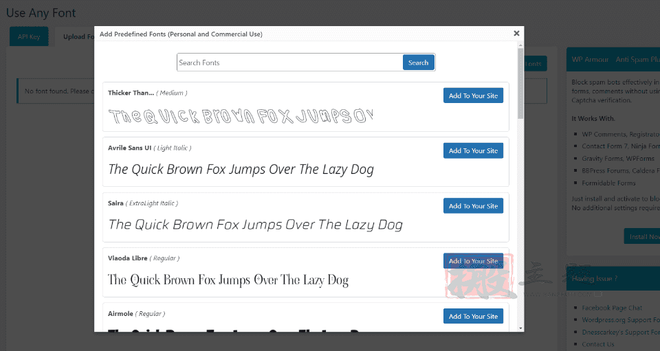Close the Add Predefined Fonts dialog
This screenshot has width=660, height=351.
click(x=516, y=33)
